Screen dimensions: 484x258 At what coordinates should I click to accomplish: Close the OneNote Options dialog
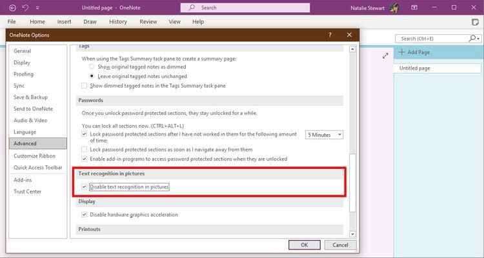point(349,35)
